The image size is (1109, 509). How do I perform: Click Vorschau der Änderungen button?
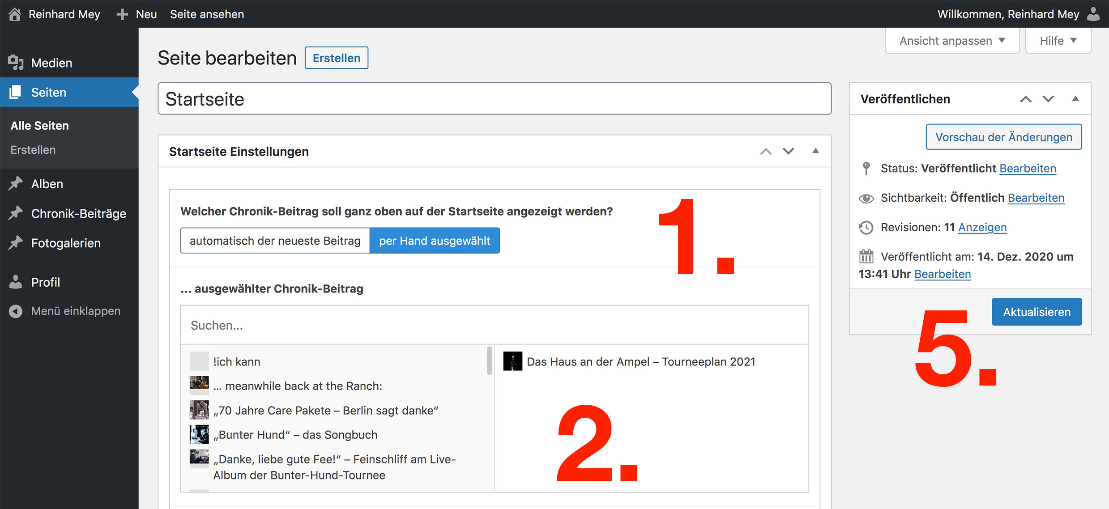tap(1004, 137)
